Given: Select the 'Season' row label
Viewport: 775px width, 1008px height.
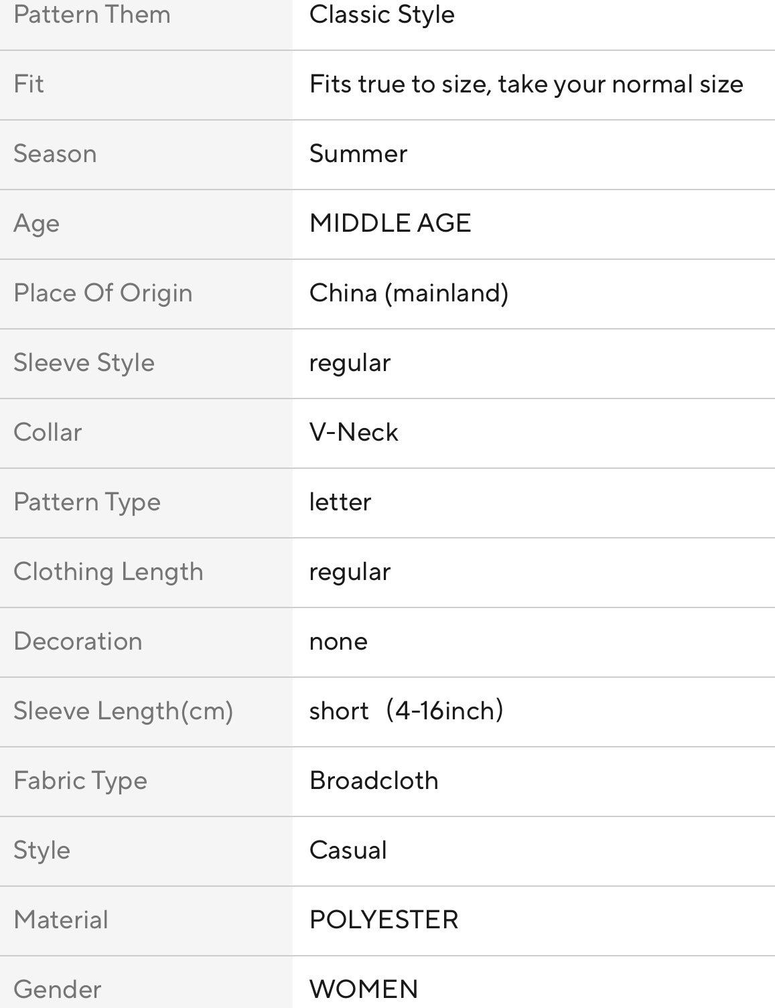Looking at the screenshot, I should pyautogui.click(x=55, y=154).
